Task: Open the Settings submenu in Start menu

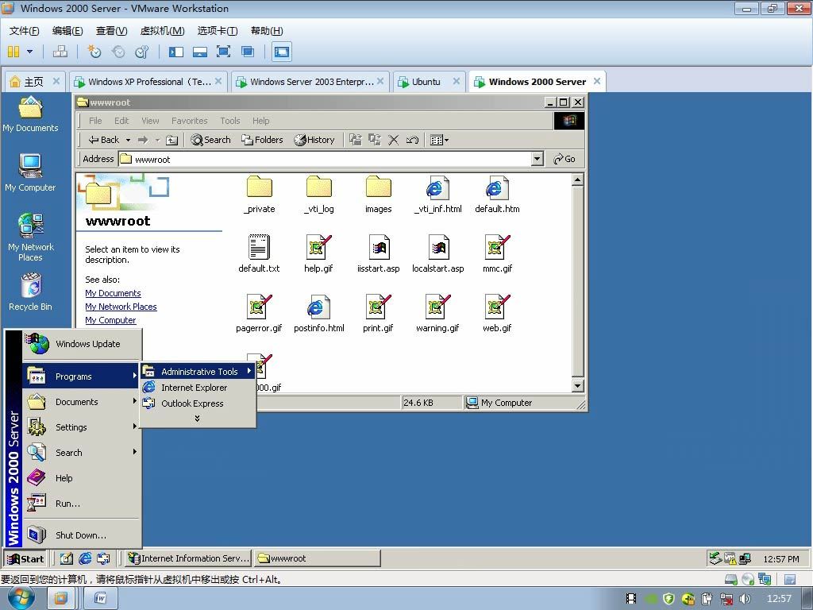Action: 82,427
